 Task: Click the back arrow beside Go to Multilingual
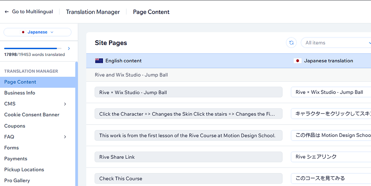pos(7,12)
